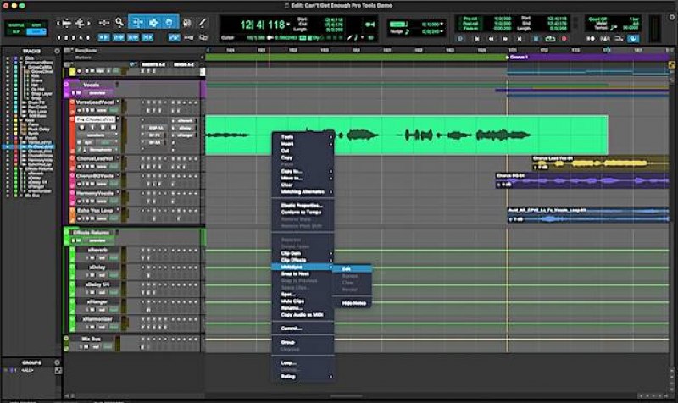Click the horizontal zoom out arrows icon
This screenshot has width=678, height=403.
click(x=66, y=23)
